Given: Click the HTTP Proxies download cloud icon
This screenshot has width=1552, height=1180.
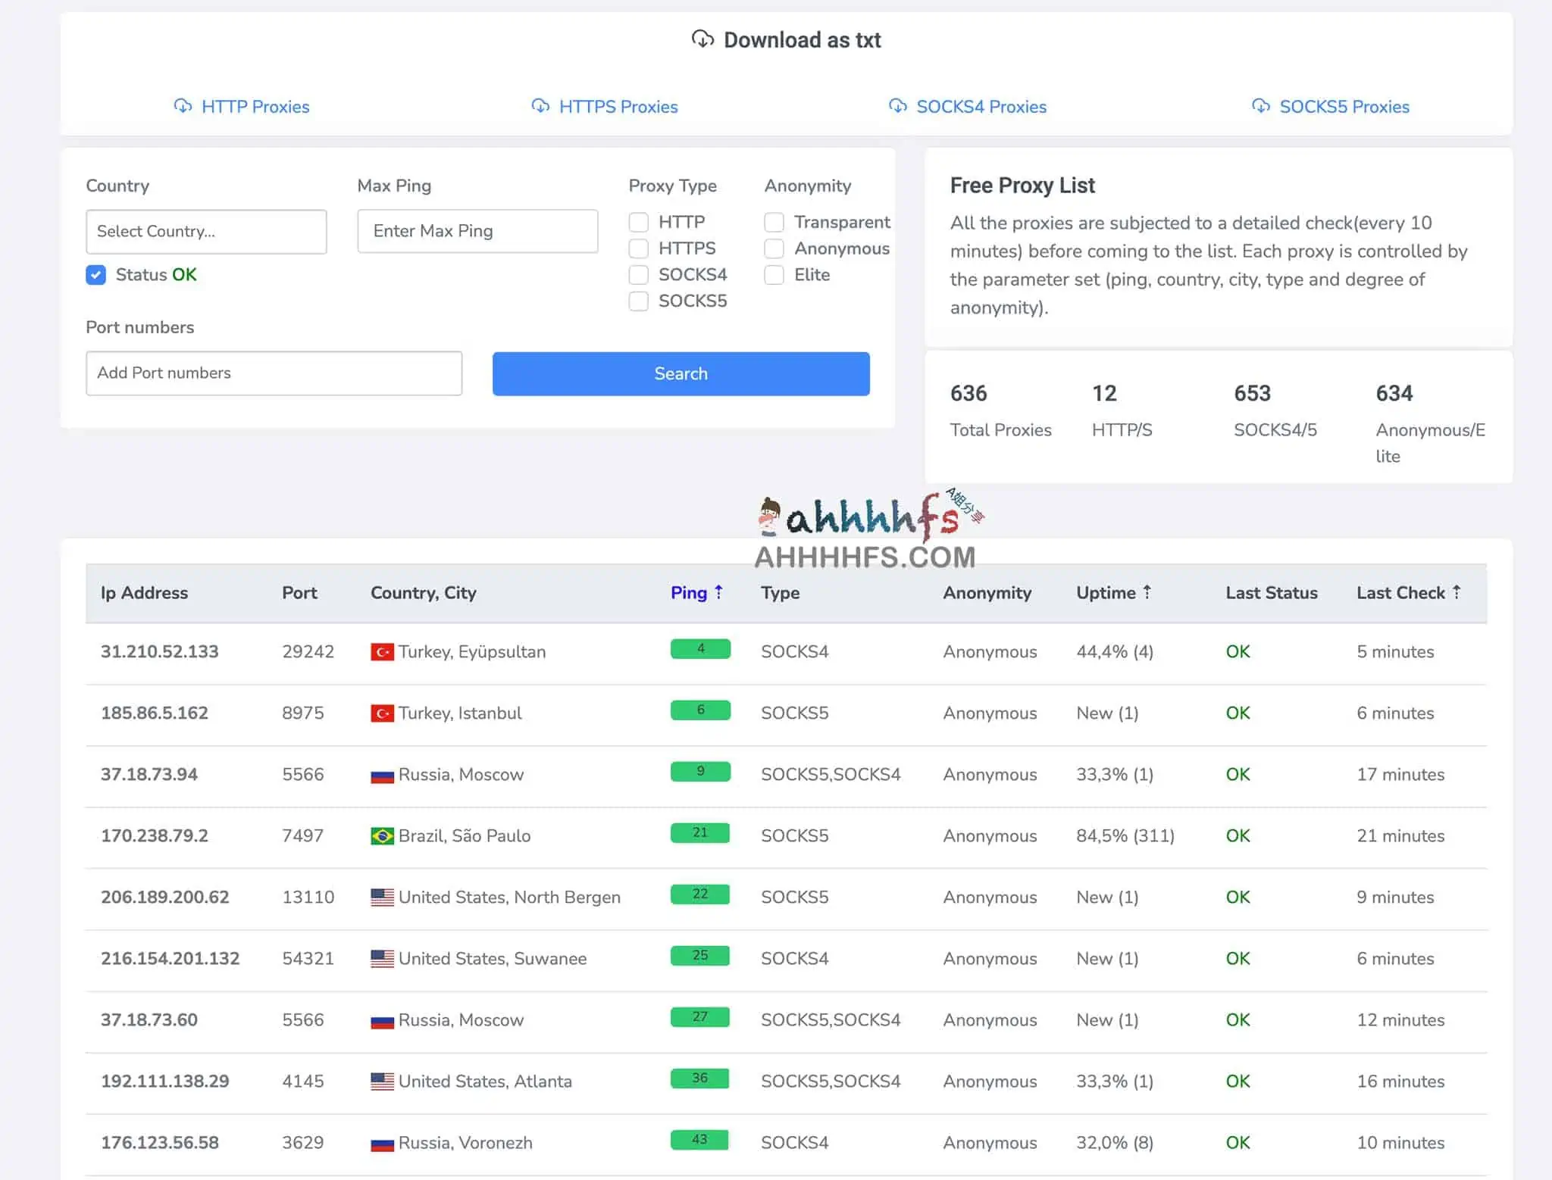Looking at the screenshot, I should 183,106.
